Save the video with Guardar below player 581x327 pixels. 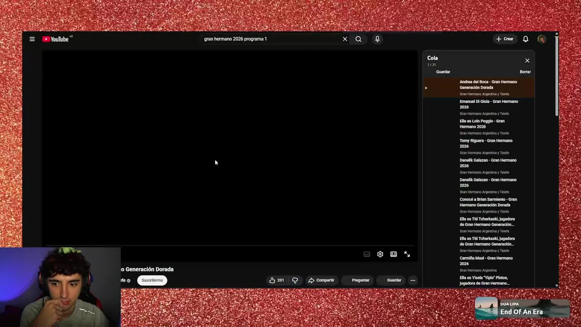(x=392, y=280)
